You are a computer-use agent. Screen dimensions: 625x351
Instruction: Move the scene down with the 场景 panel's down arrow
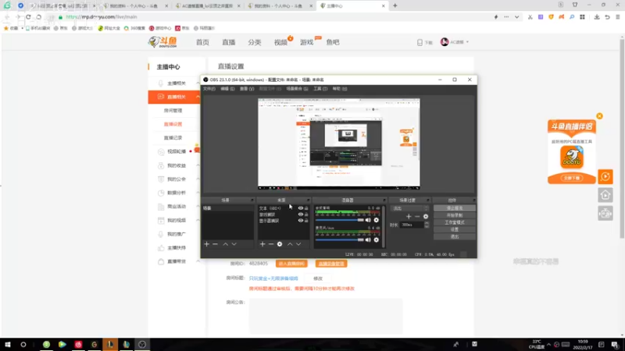(x=234, y=244)
